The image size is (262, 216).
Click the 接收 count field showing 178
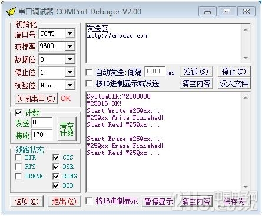click(42, 134)
